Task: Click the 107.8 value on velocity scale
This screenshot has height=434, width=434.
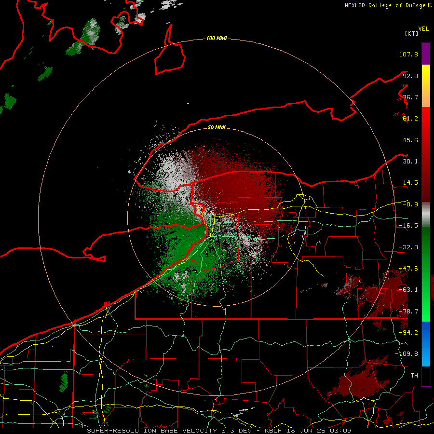Action: pyautogui.click(x=408, y=54)
